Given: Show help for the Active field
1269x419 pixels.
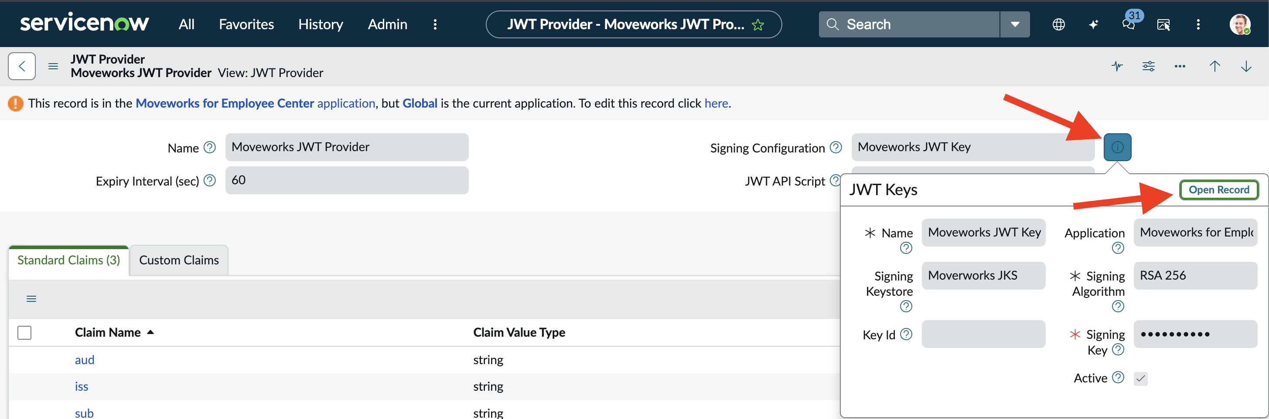Looking at the screenshot, I should coord(1118,377).
